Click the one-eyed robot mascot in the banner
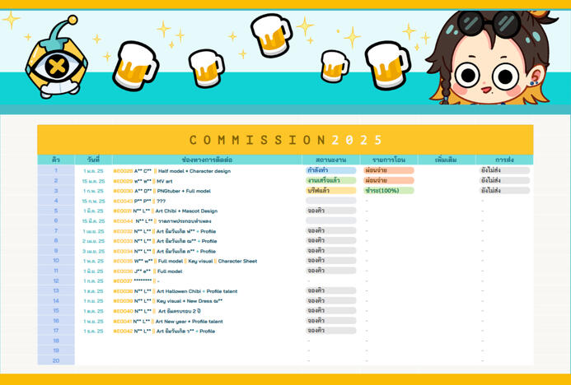The image size is (571, 385). (x=56, y=64)
